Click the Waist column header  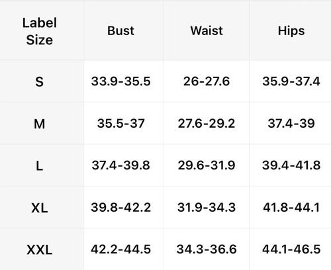[207, 30]
